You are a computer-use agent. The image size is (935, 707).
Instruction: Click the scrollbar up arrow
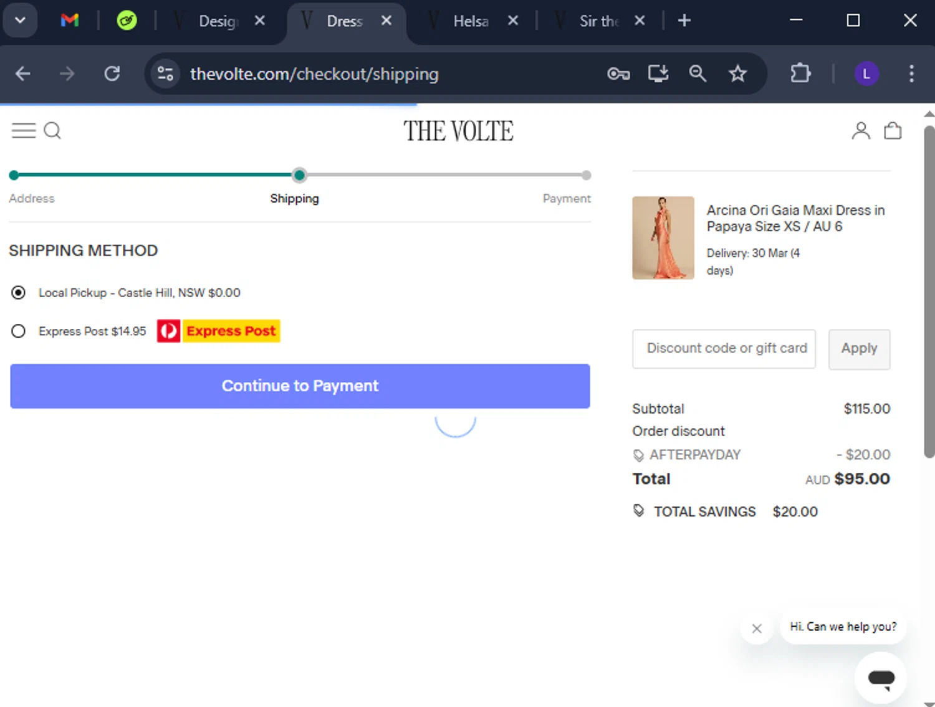tap(929, 114)
